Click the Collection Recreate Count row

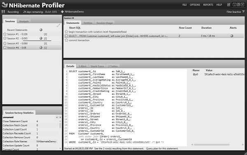(x=31, y=133)
